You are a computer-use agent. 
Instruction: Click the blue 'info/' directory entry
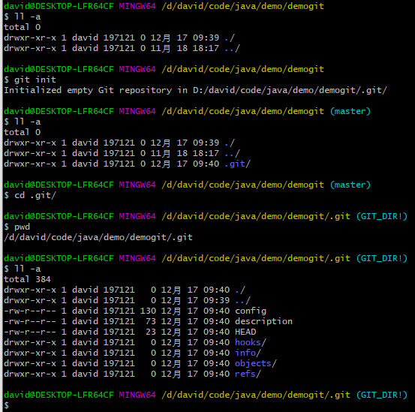tap(248, 353)
